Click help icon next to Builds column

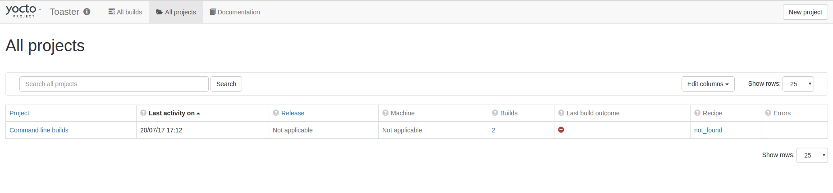coord(495,113)
